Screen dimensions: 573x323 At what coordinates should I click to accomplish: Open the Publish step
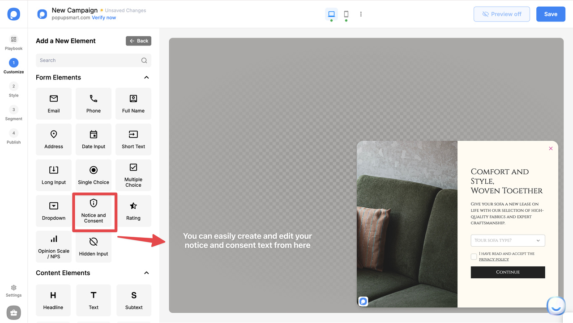[13, 137]
